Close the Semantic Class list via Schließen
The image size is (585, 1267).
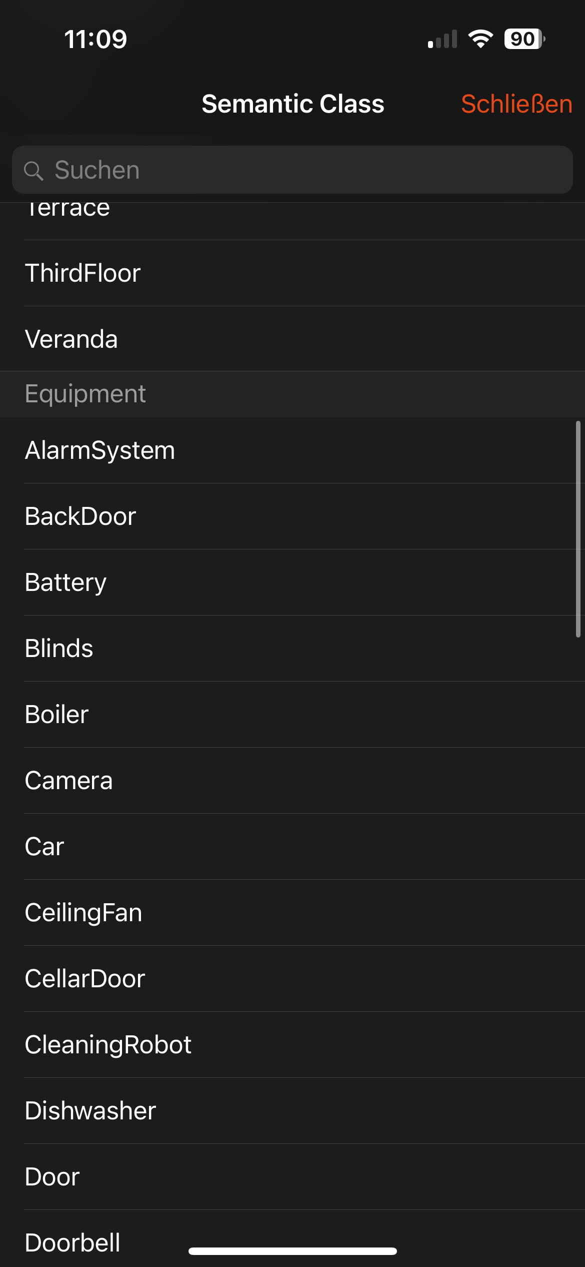[516, 104]
